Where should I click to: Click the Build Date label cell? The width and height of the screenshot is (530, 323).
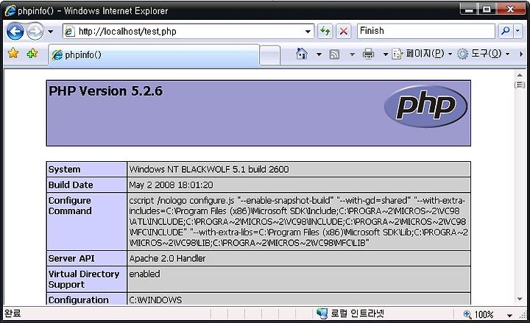pos(87,185)
